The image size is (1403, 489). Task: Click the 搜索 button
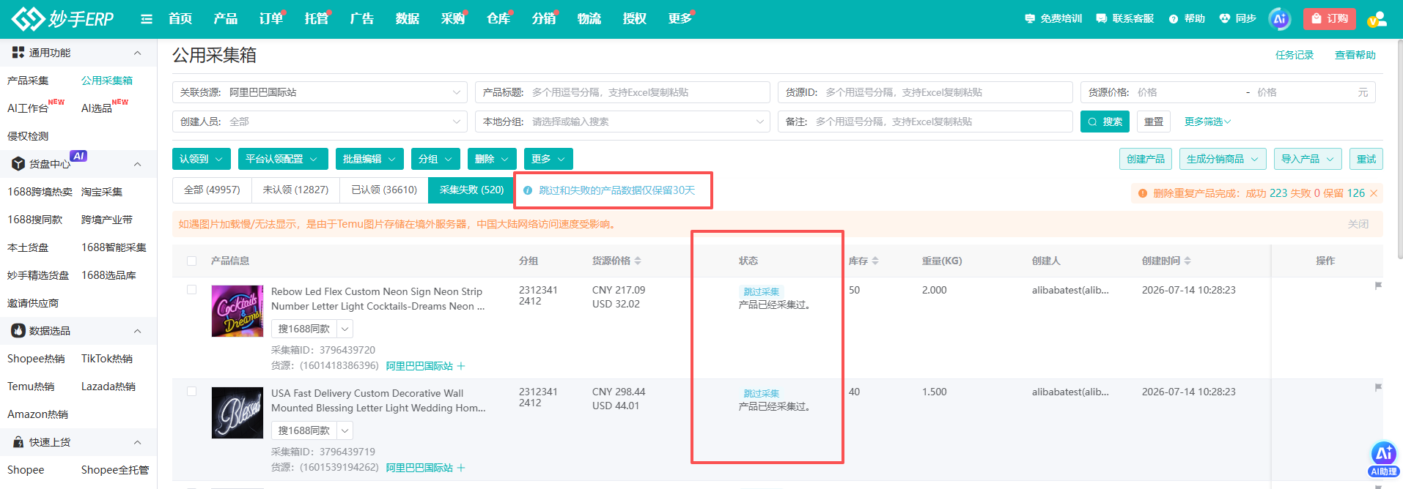(x=1105, y=122)
